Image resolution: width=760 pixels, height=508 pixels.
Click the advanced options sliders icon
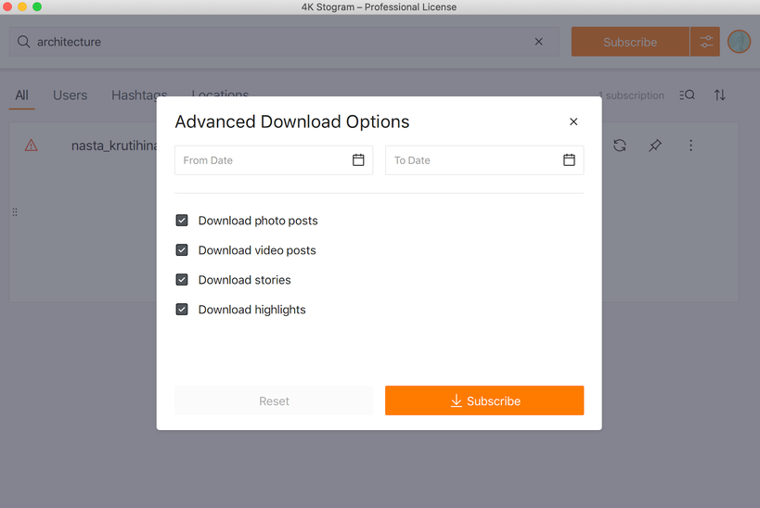(x=705, y=42)
